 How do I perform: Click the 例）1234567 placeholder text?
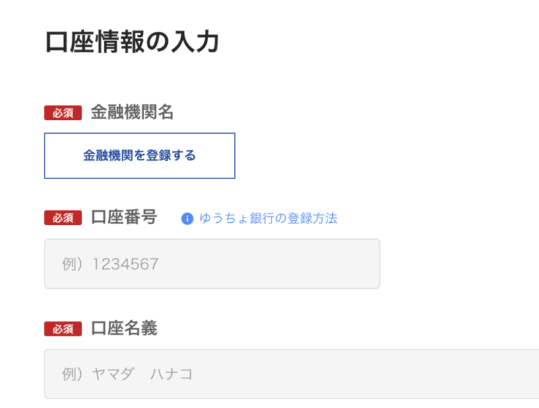110,264
